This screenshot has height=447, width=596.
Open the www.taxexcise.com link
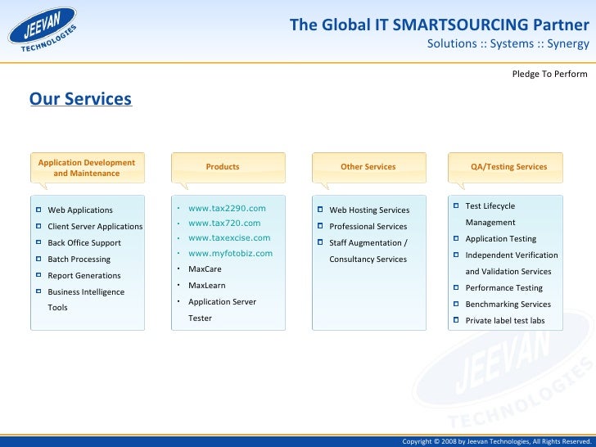[229, 238]
